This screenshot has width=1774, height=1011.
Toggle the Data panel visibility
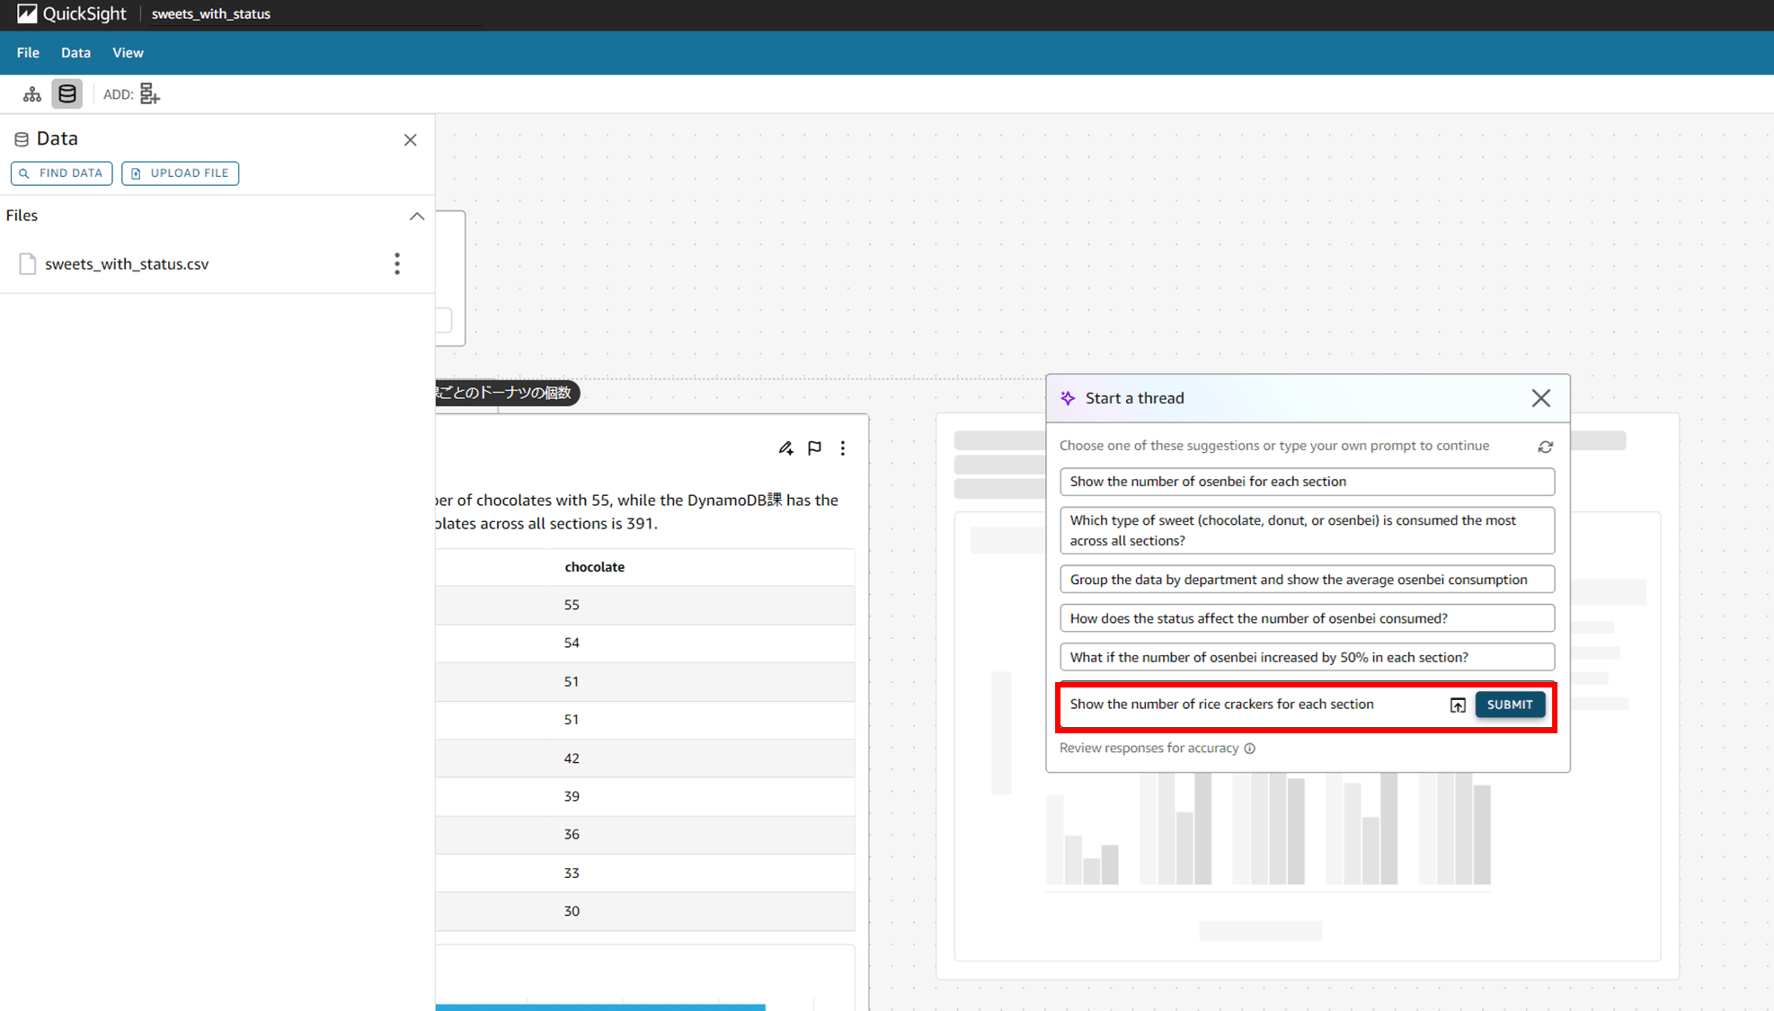(66, 93)
